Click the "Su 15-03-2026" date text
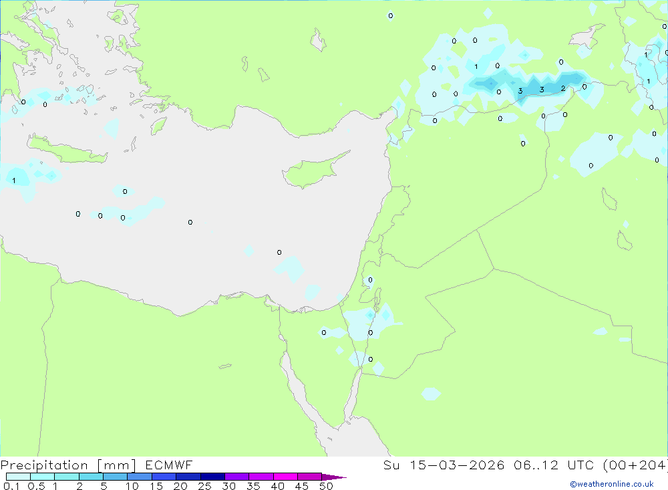 444,465
